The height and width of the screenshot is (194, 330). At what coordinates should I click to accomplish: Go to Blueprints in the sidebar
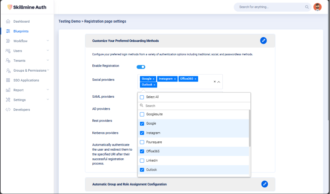tap(21, 31)
